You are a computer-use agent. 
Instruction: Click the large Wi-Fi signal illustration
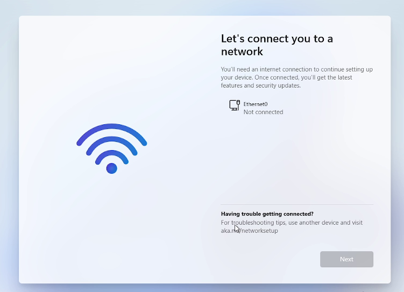point(111,148)
